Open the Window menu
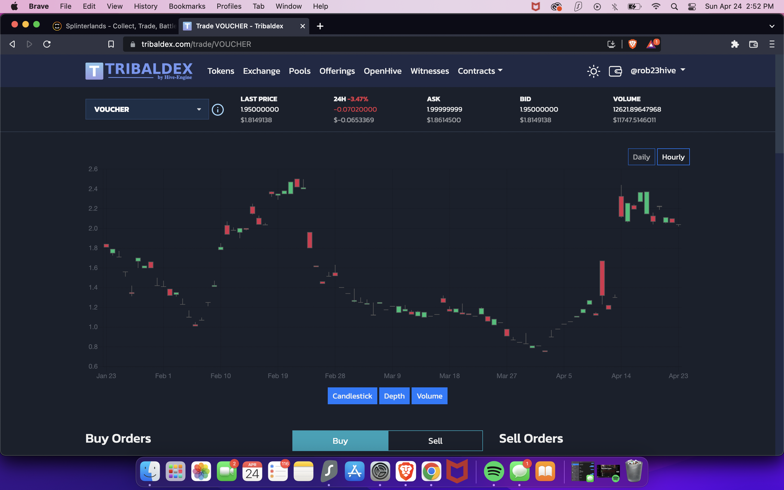The width and height of the screenshot is (784, 490). pyautogui.click(x=288, y=6)
